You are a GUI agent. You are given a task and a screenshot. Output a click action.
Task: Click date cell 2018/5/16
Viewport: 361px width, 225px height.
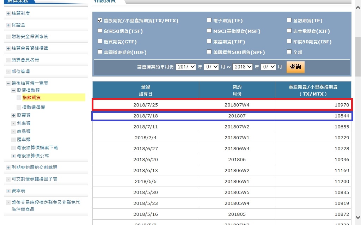(146, 214)
